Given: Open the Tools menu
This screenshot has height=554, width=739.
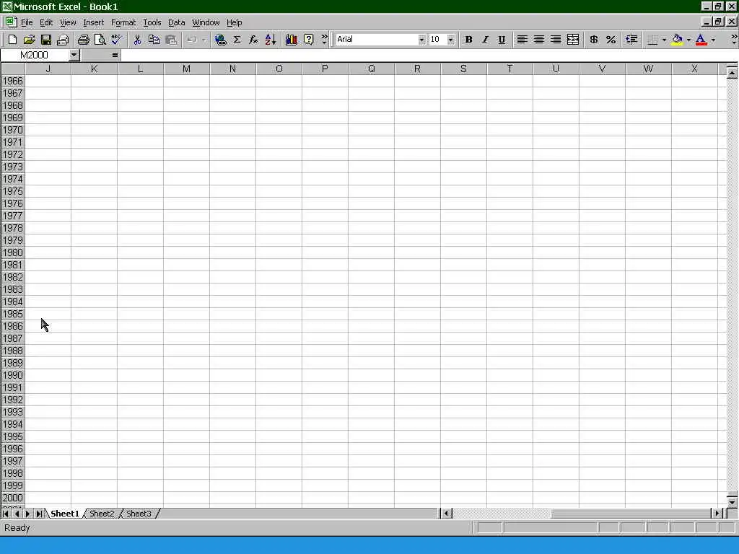Looking at the screenshot, I should 152,22.
